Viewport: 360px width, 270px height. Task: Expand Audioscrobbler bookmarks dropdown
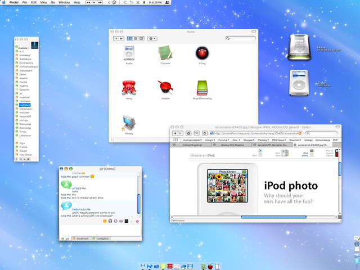pos(192,140)
